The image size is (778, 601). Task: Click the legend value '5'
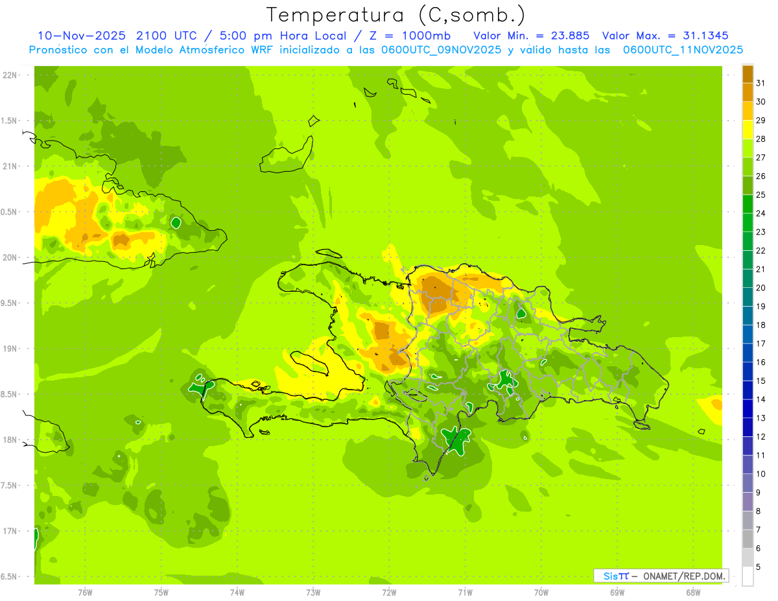pyautogui.click(x=759, y=567)
